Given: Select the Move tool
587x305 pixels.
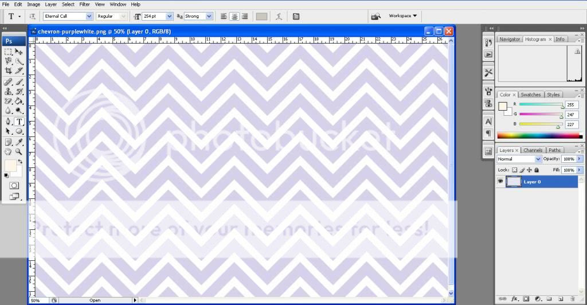Looking at the screenshot, I should click(19, 52).
